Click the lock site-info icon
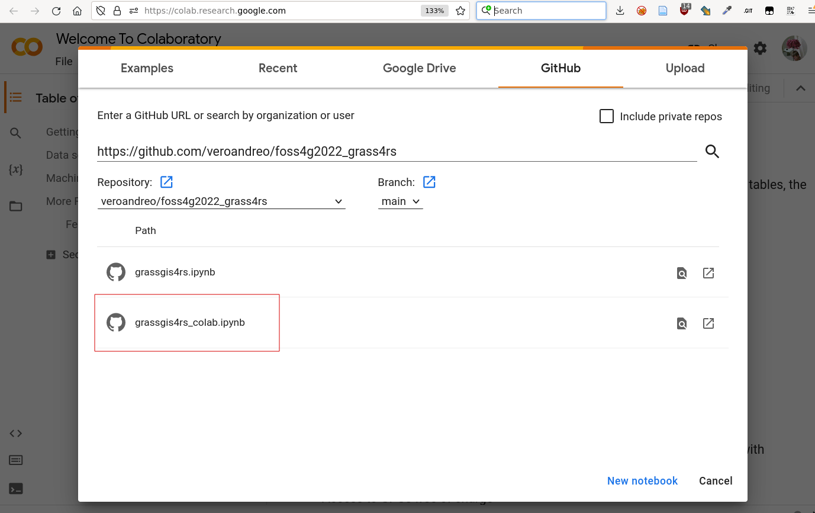This screenshot has height=513, width=815. [x=117, y=11]
